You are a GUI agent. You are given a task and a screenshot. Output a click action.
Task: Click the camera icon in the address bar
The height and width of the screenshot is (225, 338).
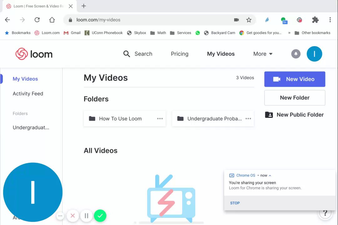coord(237,20)
